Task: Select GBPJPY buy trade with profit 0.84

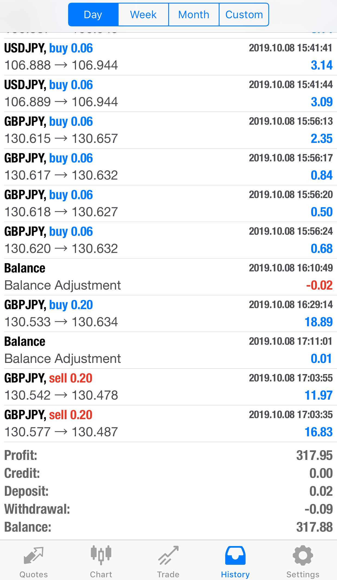Action: pyautogui.click(x=168, y=167)
